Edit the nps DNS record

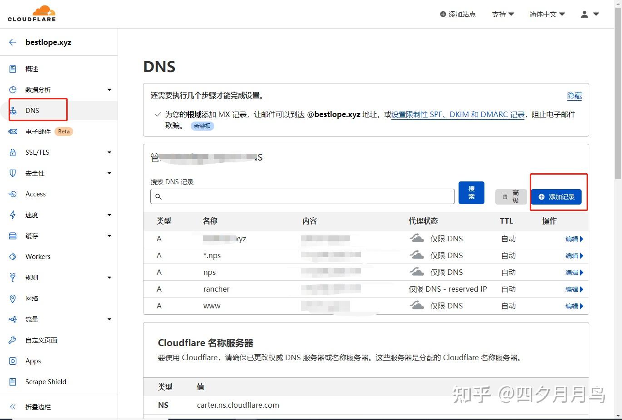point(574,273)
